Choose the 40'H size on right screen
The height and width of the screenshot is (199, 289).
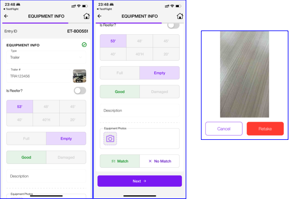140,54
